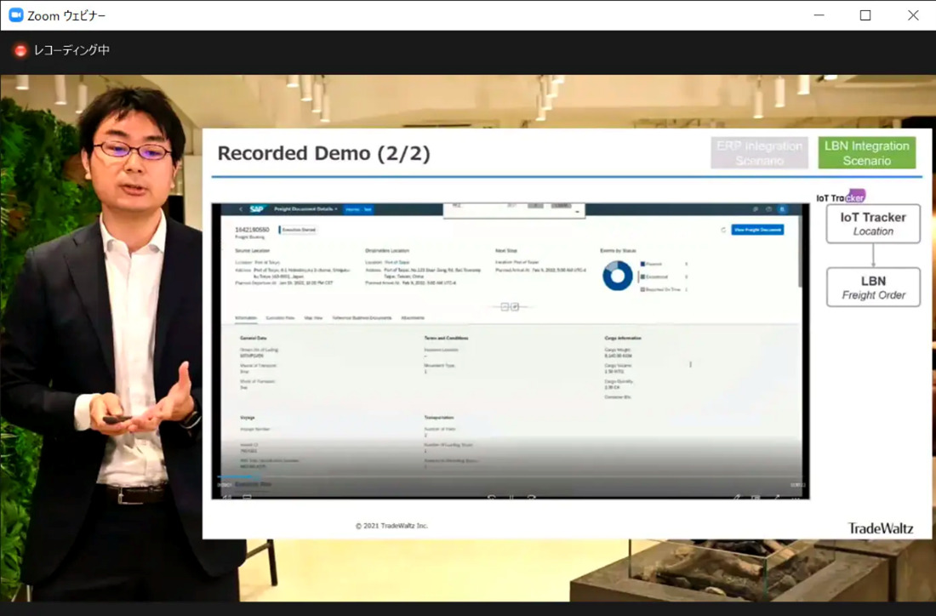
Task: Click the Execution Started status badge
Action: point(298,230)
